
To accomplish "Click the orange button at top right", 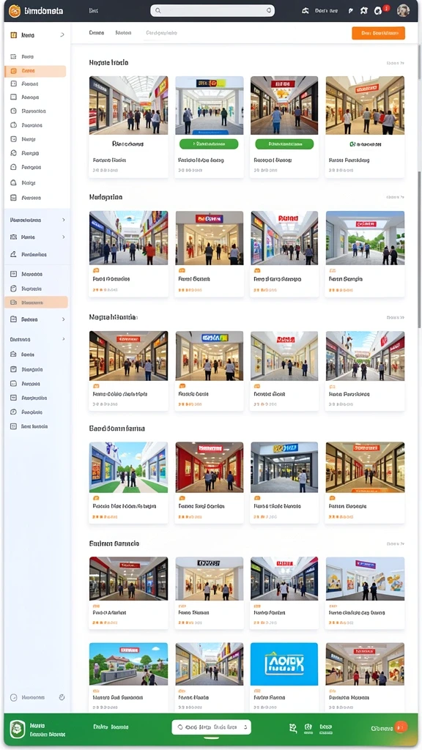I will coord(378,33).
